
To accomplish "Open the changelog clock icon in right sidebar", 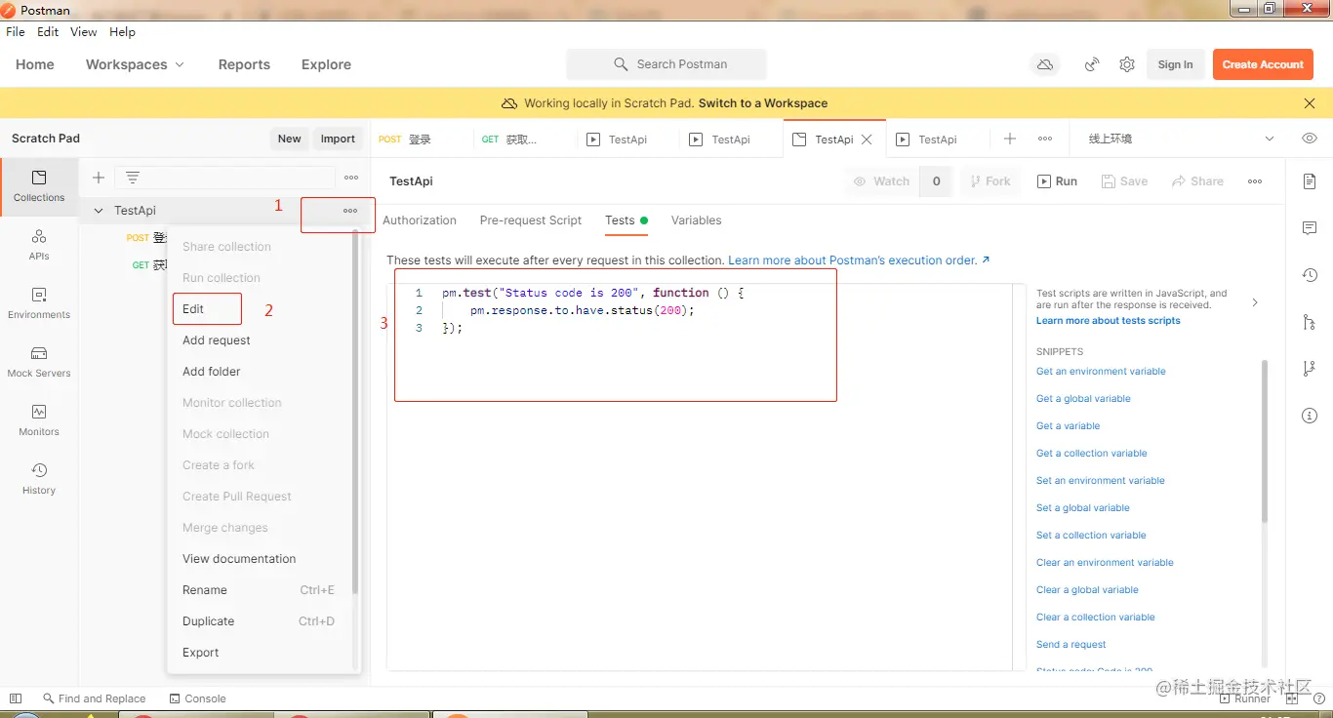I will [1310, 275].
